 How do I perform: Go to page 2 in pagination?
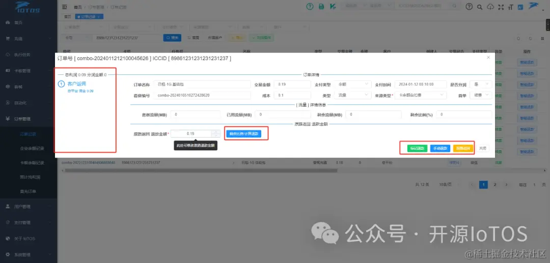click(x=495, y=185)
